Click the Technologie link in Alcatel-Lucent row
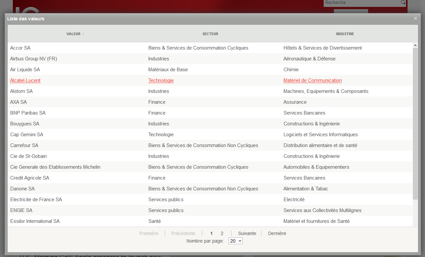Viewport: 425px width, 257px height. coord(161,80)
